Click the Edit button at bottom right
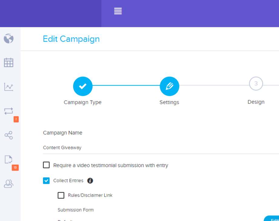Viewport: 279px width, 221px height. pos(273,219)
